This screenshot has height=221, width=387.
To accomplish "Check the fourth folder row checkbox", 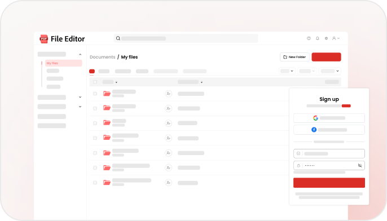I will (95, 138).
